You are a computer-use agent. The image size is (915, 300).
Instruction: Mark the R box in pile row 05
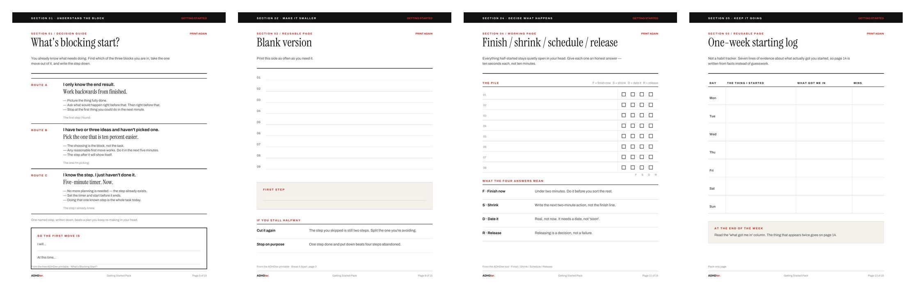651,136
